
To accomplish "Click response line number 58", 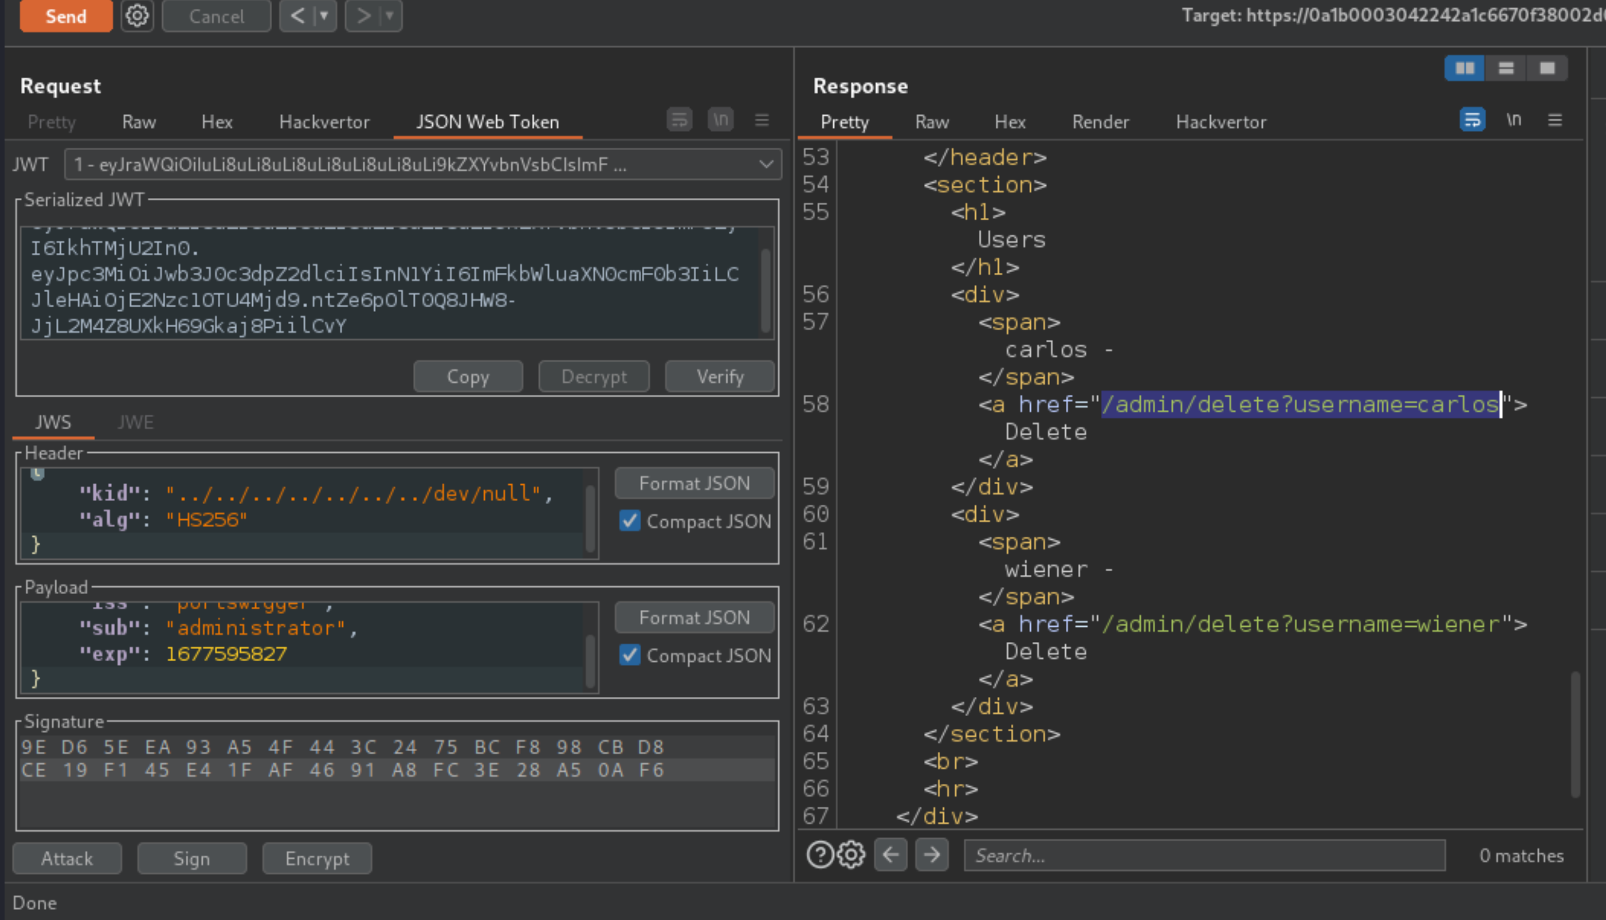I will [816, 404].
